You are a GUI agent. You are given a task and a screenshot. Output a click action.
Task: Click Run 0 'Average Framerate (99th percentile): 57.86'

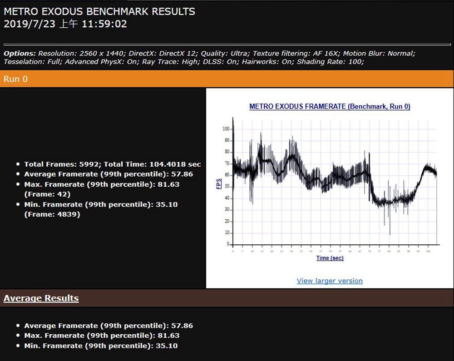coord(109,174)
